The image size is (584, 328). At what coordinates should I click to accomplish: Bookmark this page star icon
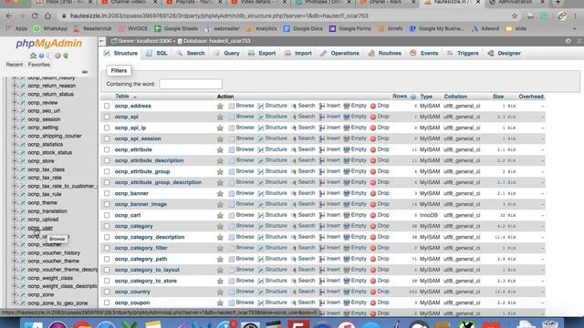[x=515, y=16]
